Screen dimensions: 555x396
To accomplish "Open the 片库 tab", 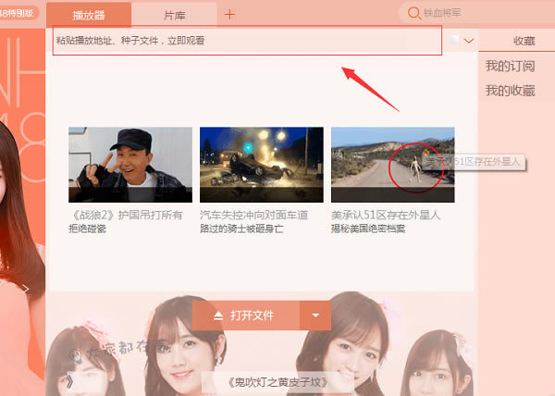I will click(174, 15).
